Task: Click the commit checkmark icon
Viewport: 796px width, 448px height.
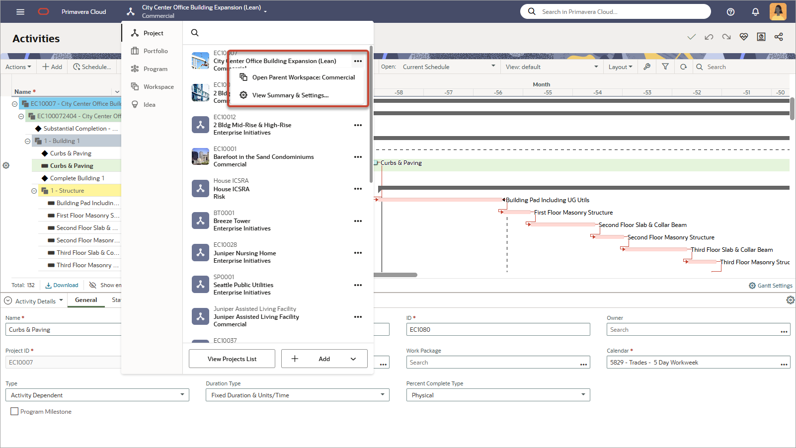Action: [x=691, y=37]
